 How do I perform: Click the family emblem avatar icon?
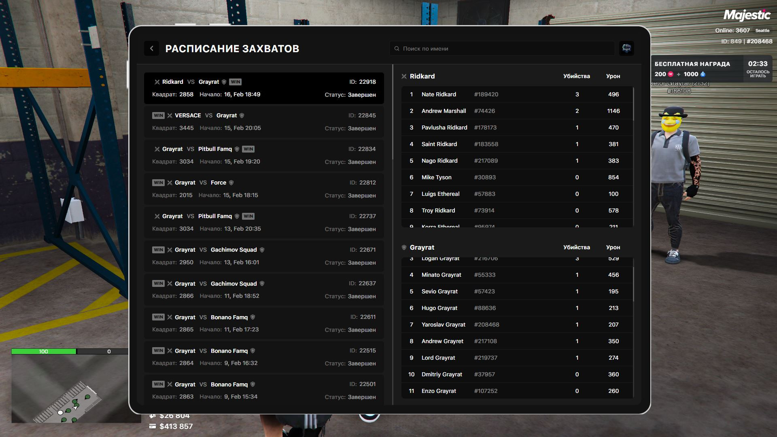626,49
